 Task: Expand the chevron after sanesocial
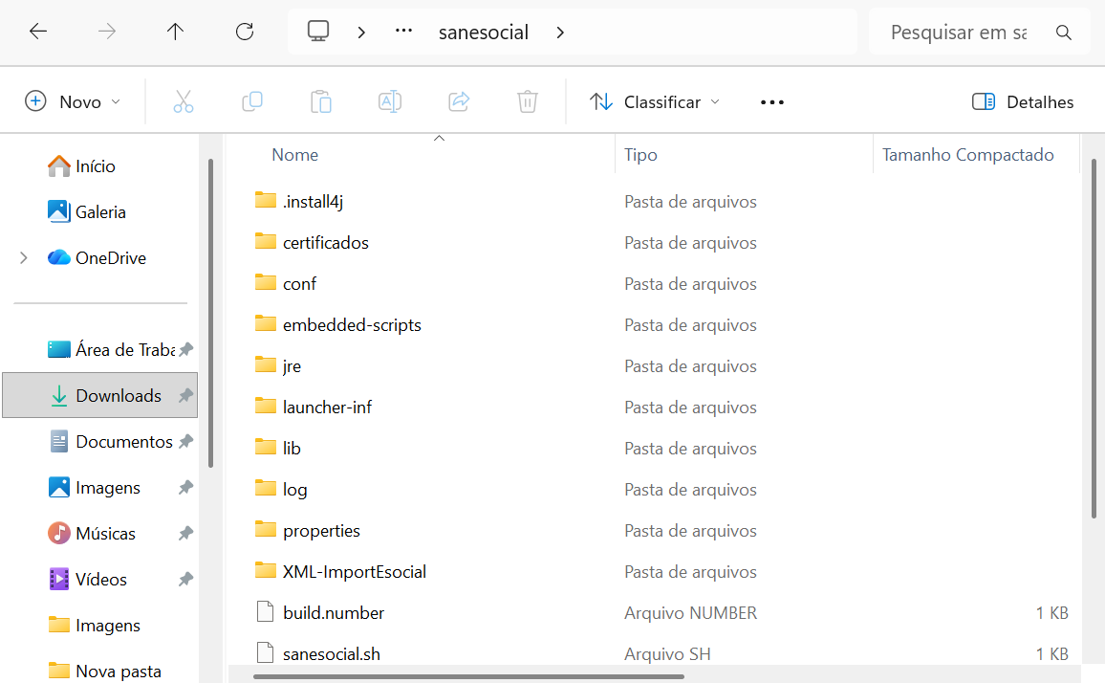click(560, 33)
